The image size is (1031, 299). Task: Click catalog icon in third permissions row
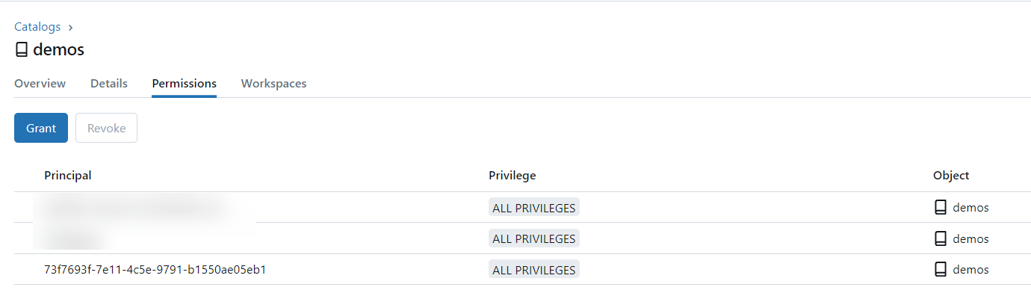941,270
